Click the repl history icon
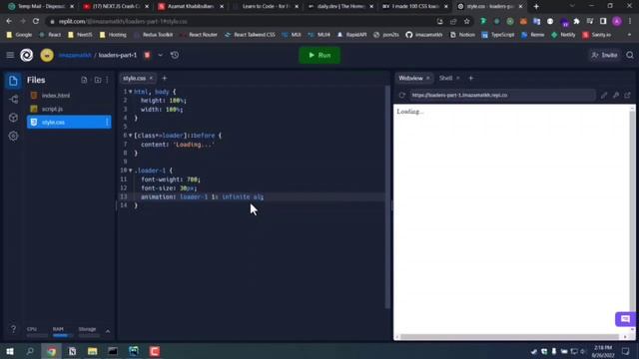 tap(175, 55)
